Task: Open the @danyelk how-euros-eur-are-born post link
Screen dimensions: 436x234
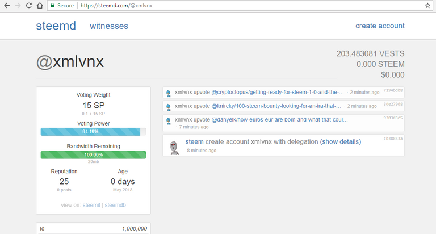Action: click(279, 120)
